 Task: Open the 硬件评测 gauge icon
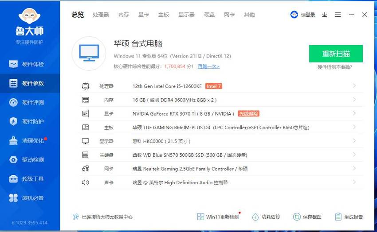[13, 102]
